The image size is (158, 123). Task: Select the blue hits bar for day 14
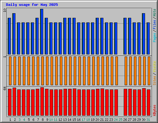(x=69, y=36)
